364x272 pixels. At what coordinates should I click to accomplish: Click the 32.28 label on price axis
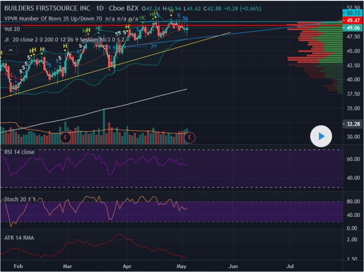353,124
